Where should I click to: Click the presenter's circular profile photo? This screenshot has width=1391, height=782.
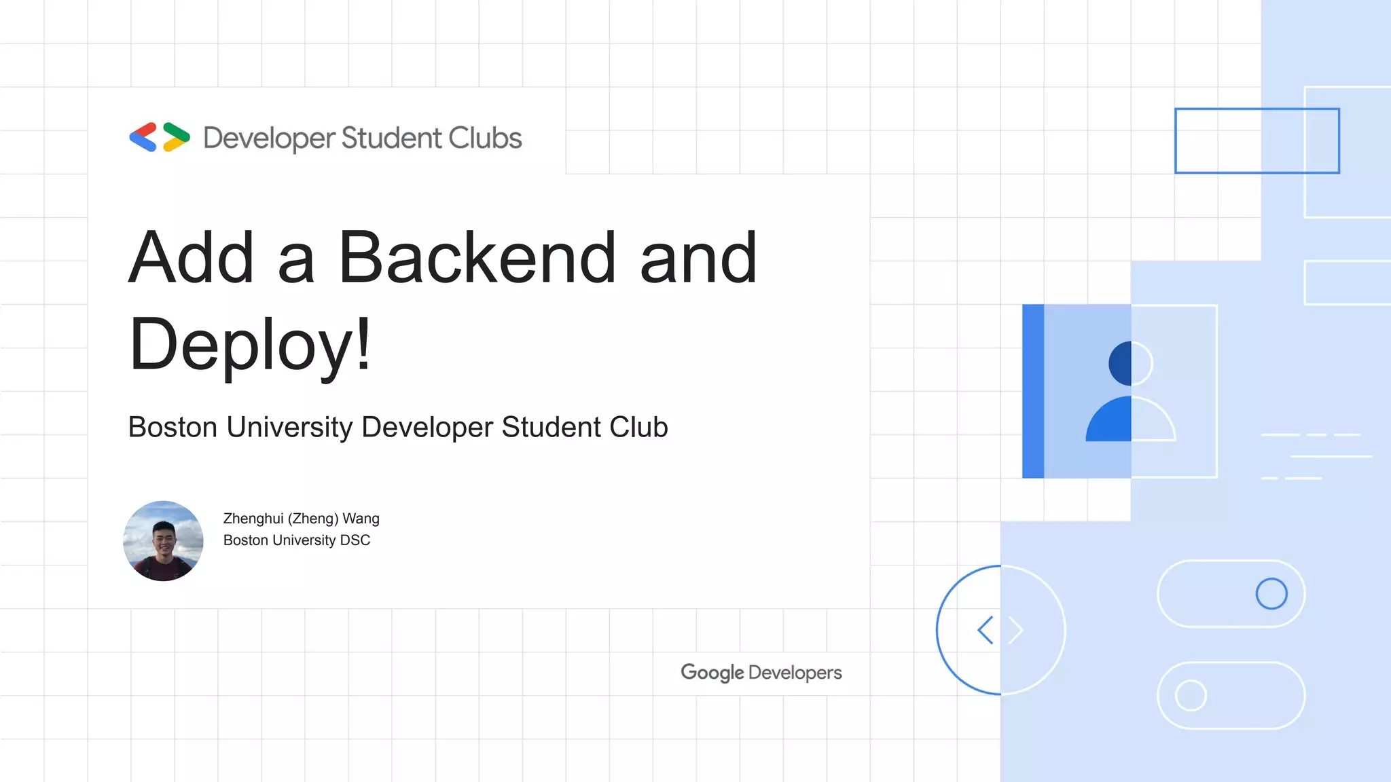click(x=163, y=541)
